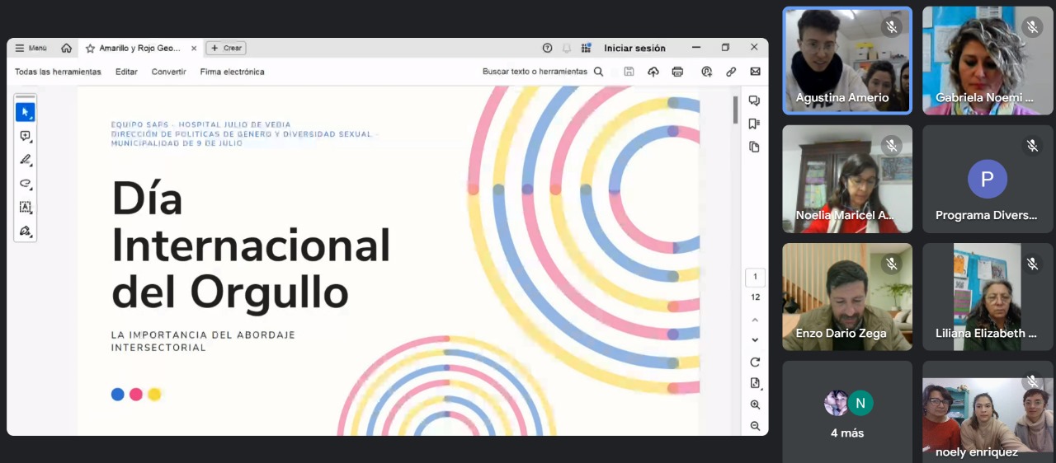
Task: Click the save diskette icon
Action: point(629,72)
